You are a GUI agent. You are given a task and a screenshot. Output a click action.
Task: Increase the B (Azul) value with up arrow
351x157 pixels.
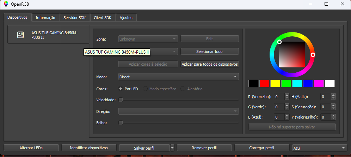tap(287, 115)
